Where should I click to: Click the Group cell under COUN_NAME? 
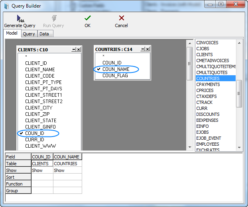point(67,191)
